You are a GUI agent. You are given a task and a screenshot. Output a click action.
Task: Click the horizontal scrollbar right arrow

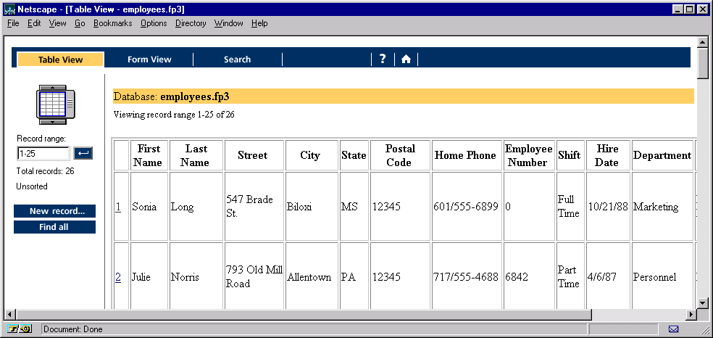(691, 314)
